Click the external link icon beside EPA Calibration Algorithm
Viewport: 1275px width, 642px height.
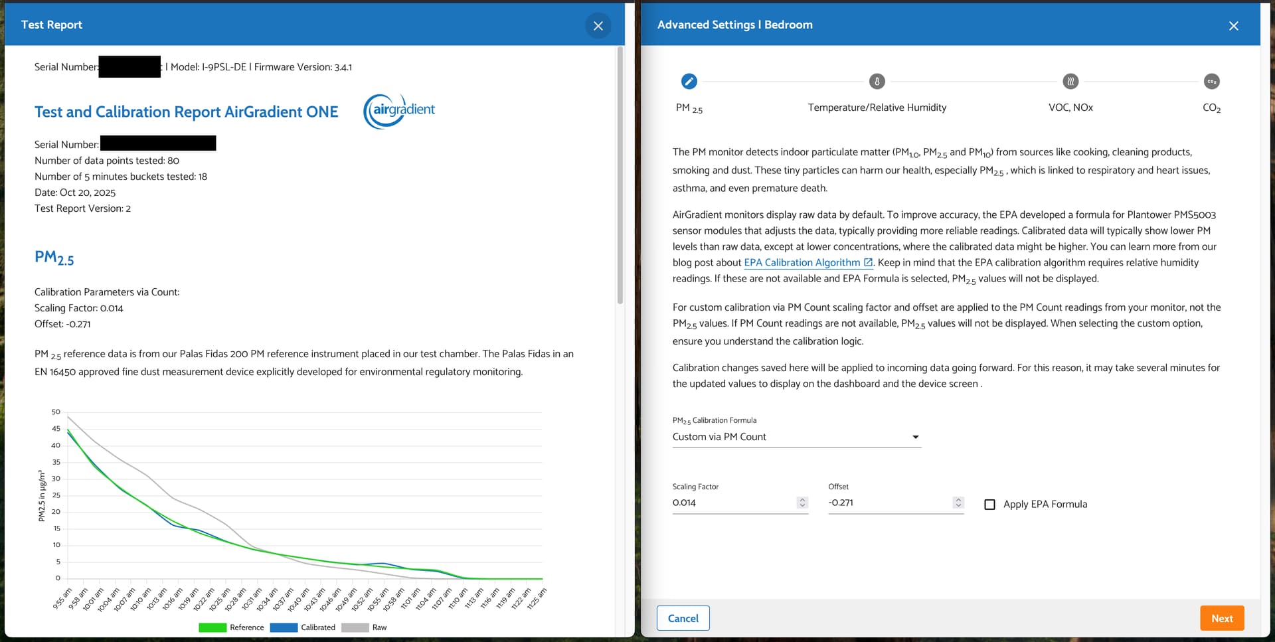(x=868, y=263)
